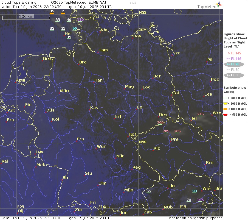
Task: Click the cloud top value '70' near NÖb
Action: [x=189, y=200]
